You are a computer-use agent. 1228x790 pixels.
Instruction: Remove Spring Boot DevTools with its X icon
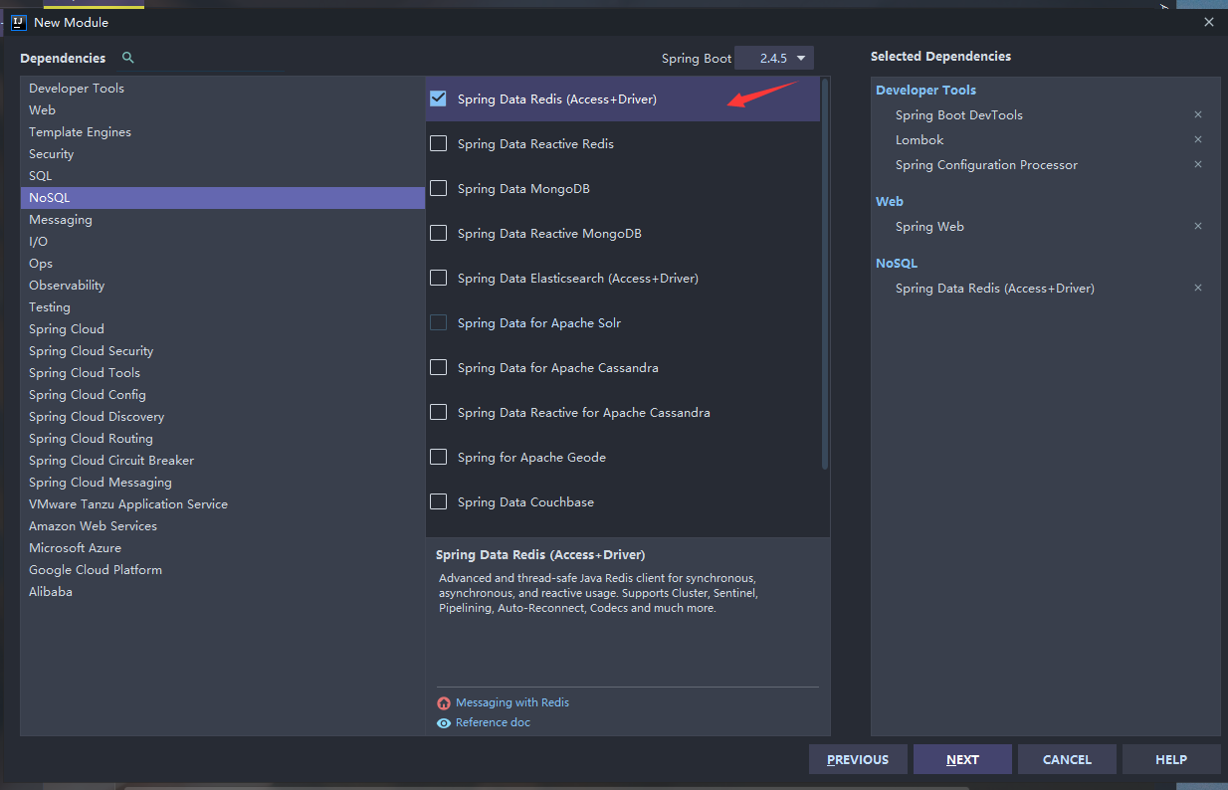coord(1198,114)
